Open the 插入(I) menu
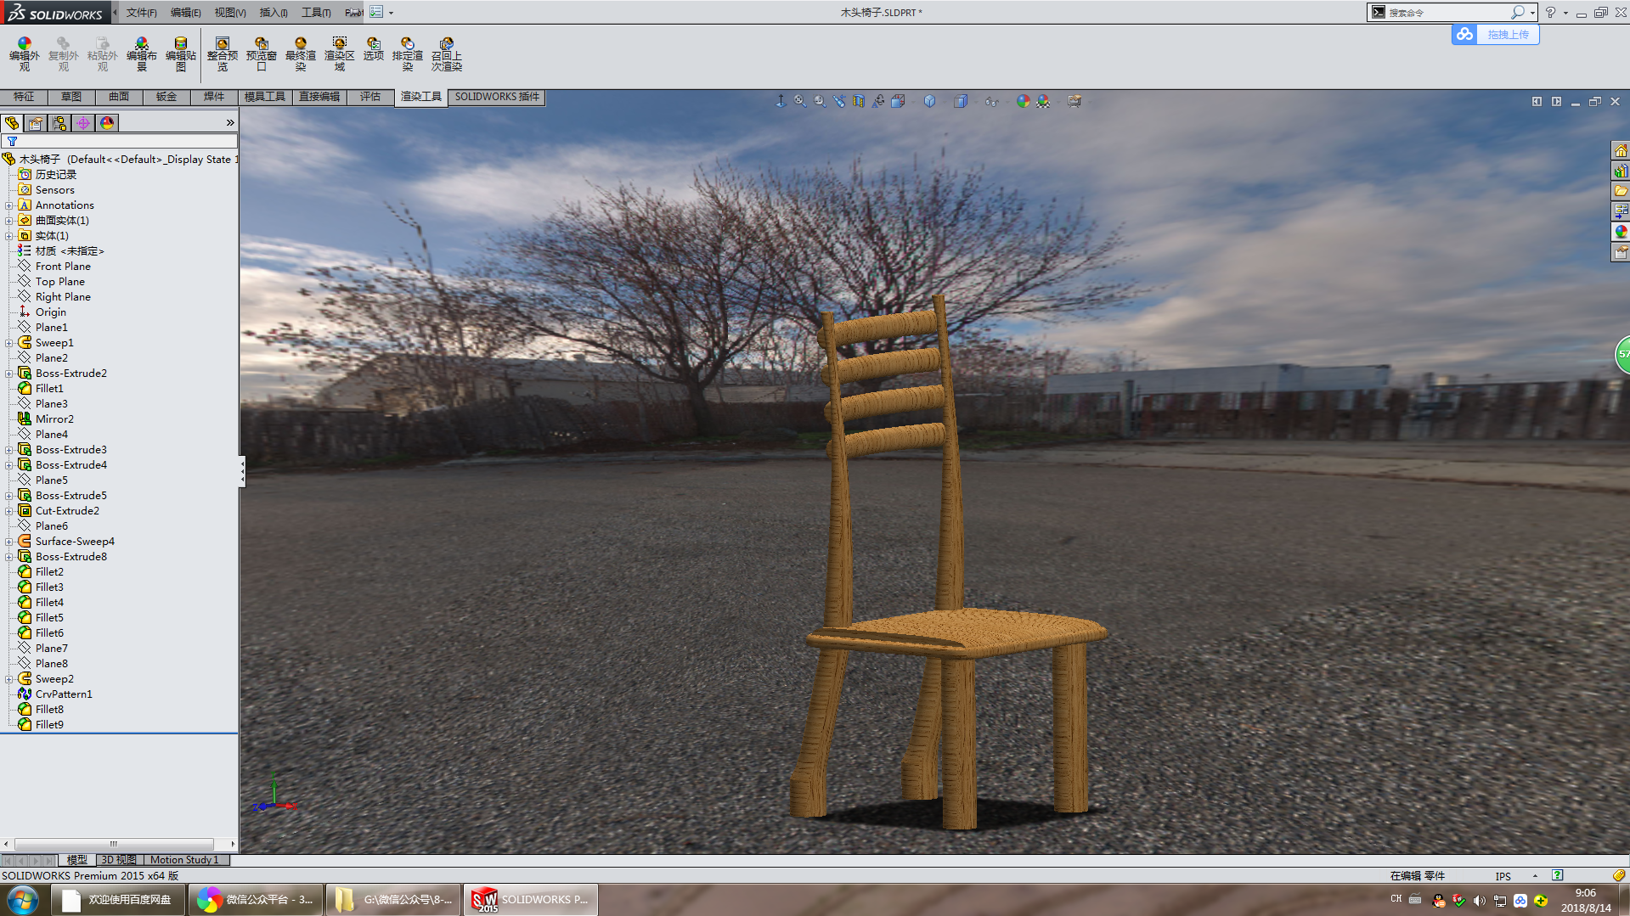The image size is (1630, 916). point(274,13)
